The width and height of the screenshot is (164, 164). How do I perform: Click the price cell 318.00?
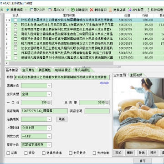click(x=145, y=48)
